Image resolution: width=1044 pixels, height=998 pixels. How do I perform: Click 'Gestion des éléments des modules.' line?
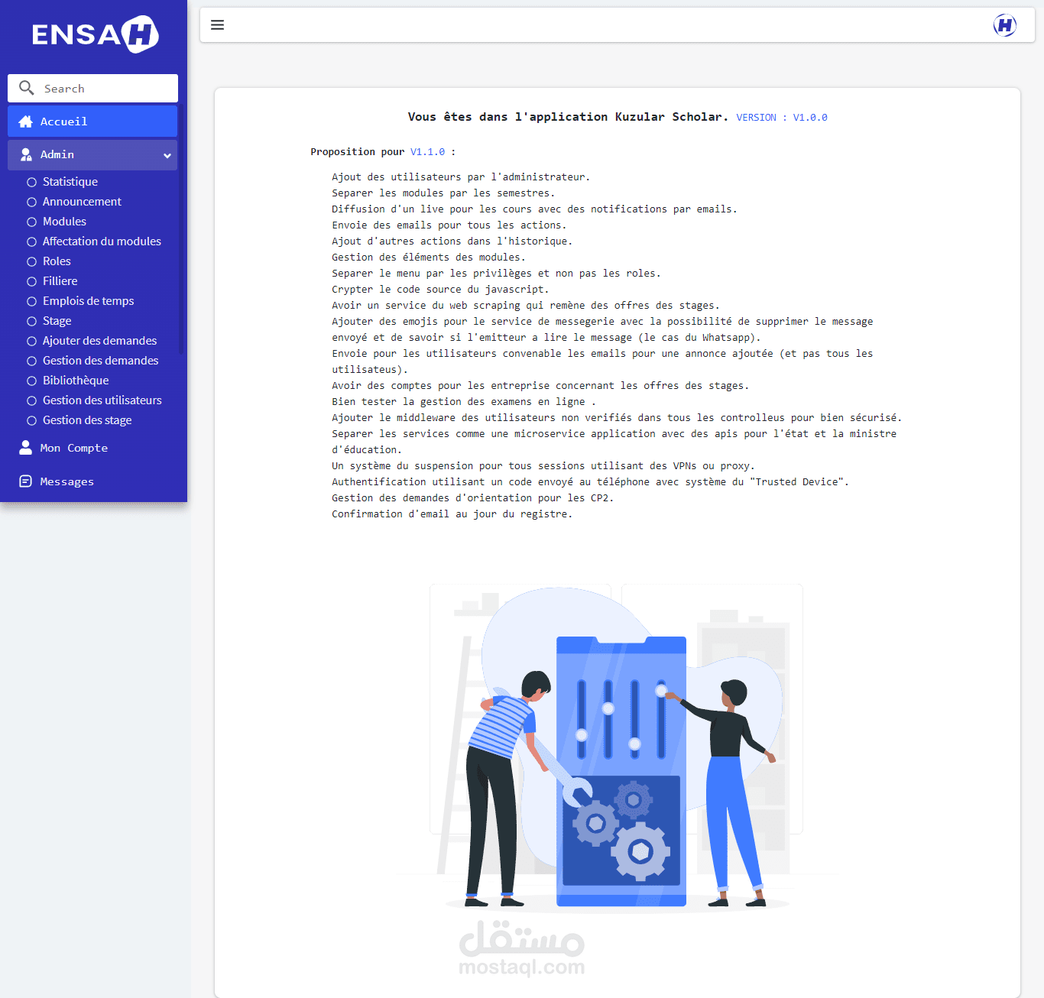click(429, 258)
